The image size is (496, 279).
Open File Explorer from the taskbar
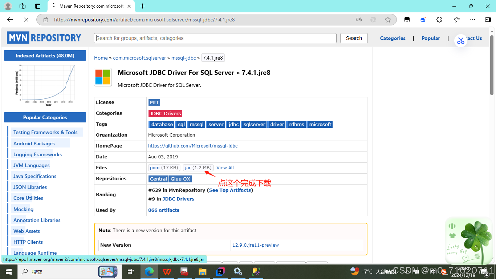click(x=202, y=271)
